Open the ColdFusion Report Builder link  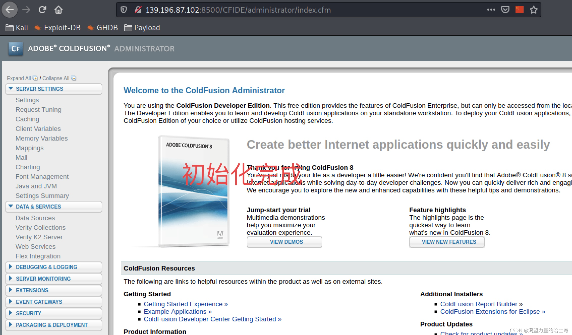[x=481, y=304]
